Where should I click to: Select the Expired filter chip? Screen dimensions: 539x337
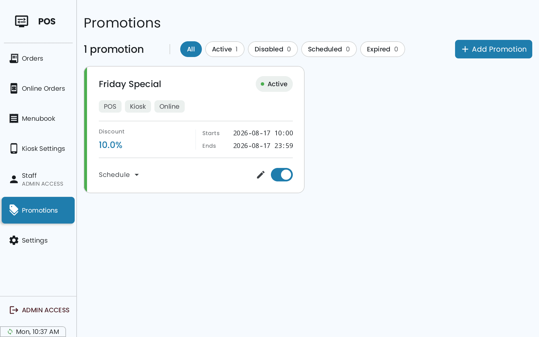(383, 49)
